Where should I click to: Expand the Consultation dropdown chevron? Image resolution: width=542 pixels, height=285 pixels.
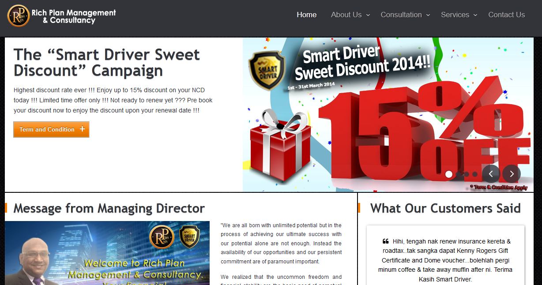click(428, 15)
